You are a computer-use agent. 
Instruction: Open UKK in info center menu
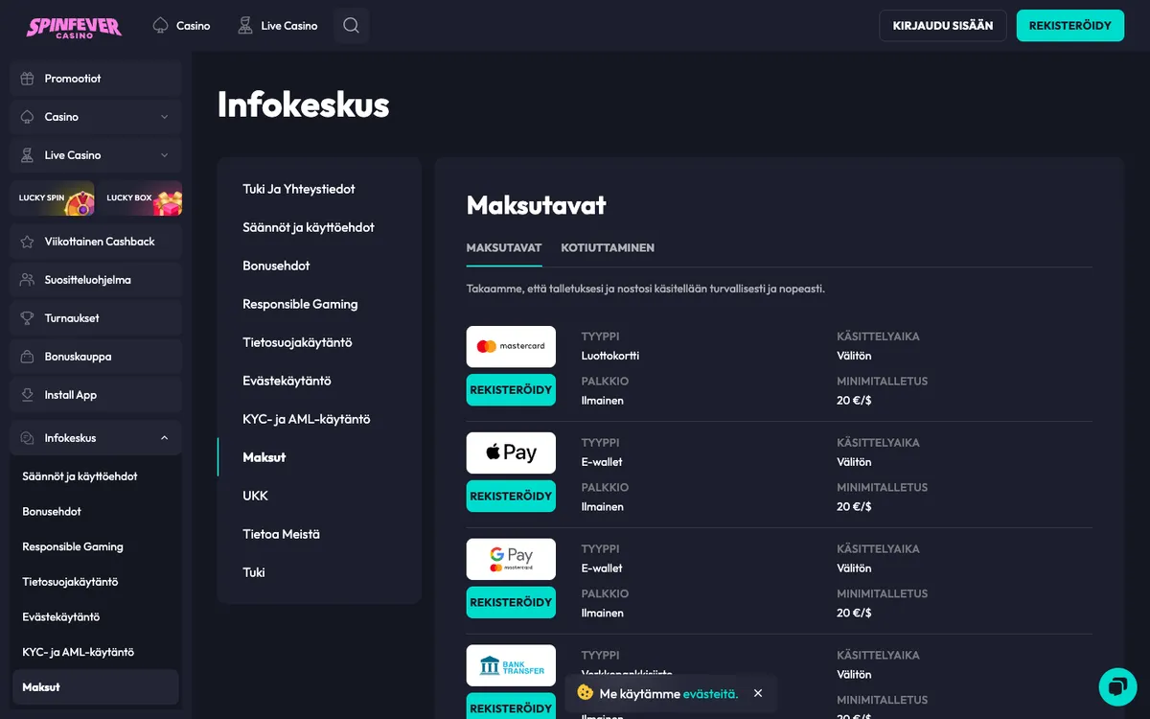coord(255,496)
